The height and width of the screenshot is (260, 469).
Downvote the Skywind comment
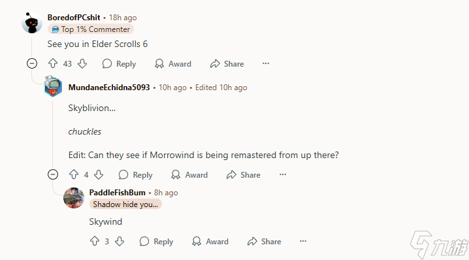[x=120, y=241]
